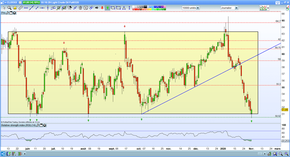The height and width of the screenshot is (157, 290).
Task: Click the Relative strength index (RSI) label
Action: [x=18, y=125]
